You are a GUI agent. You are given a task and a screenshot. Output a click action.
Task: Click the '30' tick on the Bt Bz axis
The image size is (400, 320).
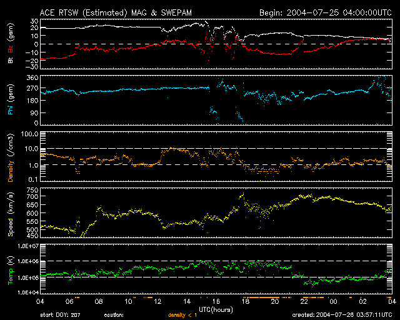34,21
